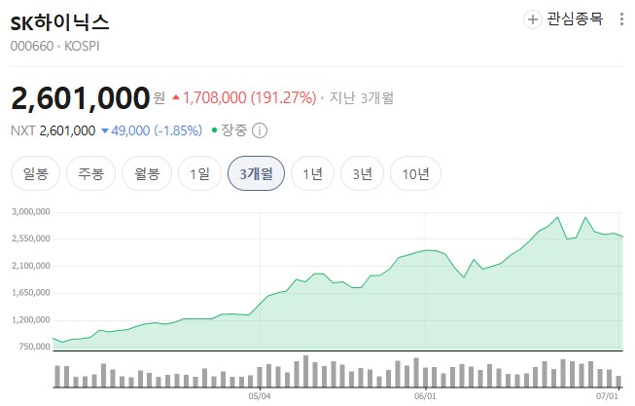This screenshot has height=406, width=635.
Task: Add stock to watchlist with plus icon
Action: pyautogui.click(x=533, y=19)
